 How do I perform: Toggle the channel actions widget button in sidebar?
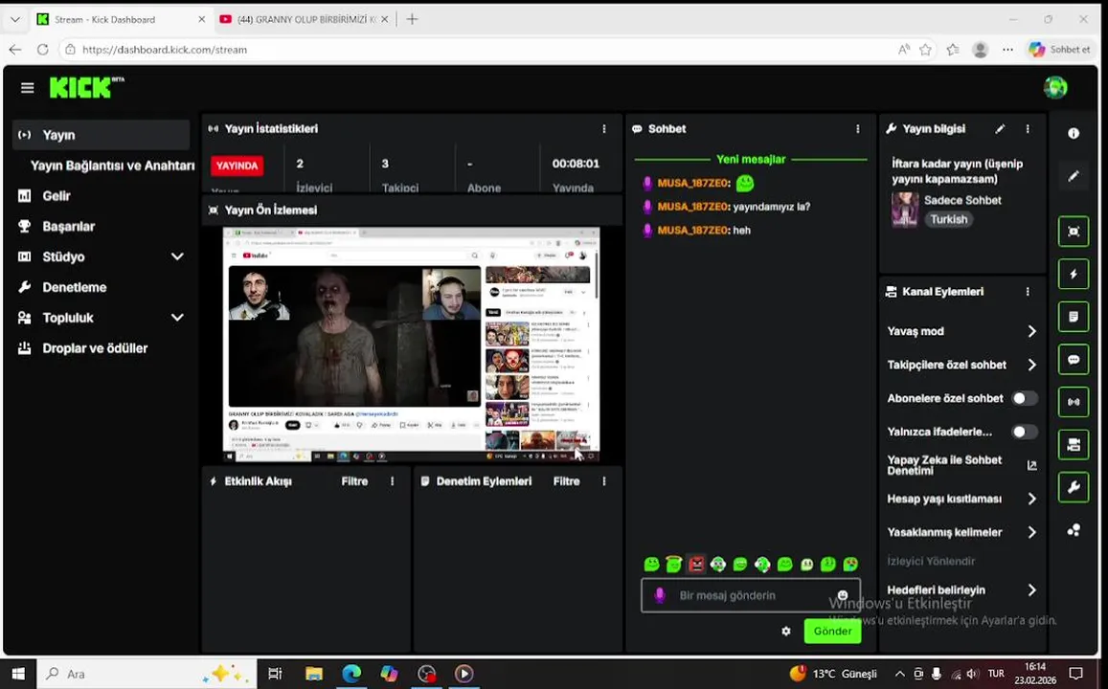tap(1074, 445)
